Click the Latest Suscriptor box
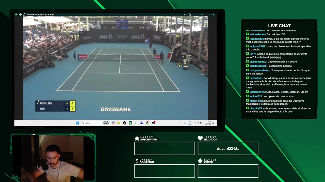 165,148
